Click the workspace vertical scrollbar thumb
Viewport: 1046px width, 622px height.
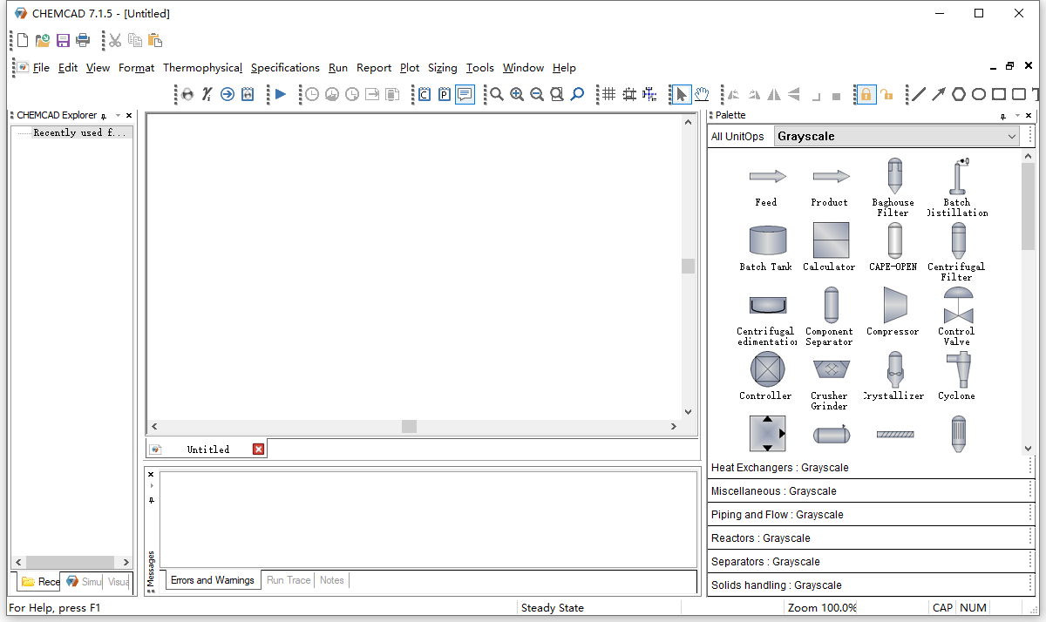(x=689, y=266)
